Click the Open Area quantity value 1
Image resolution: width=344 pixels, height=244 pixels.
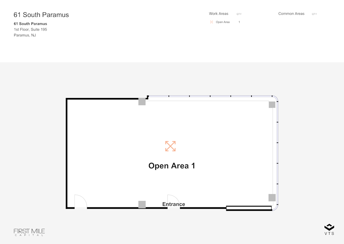[239, 22]
